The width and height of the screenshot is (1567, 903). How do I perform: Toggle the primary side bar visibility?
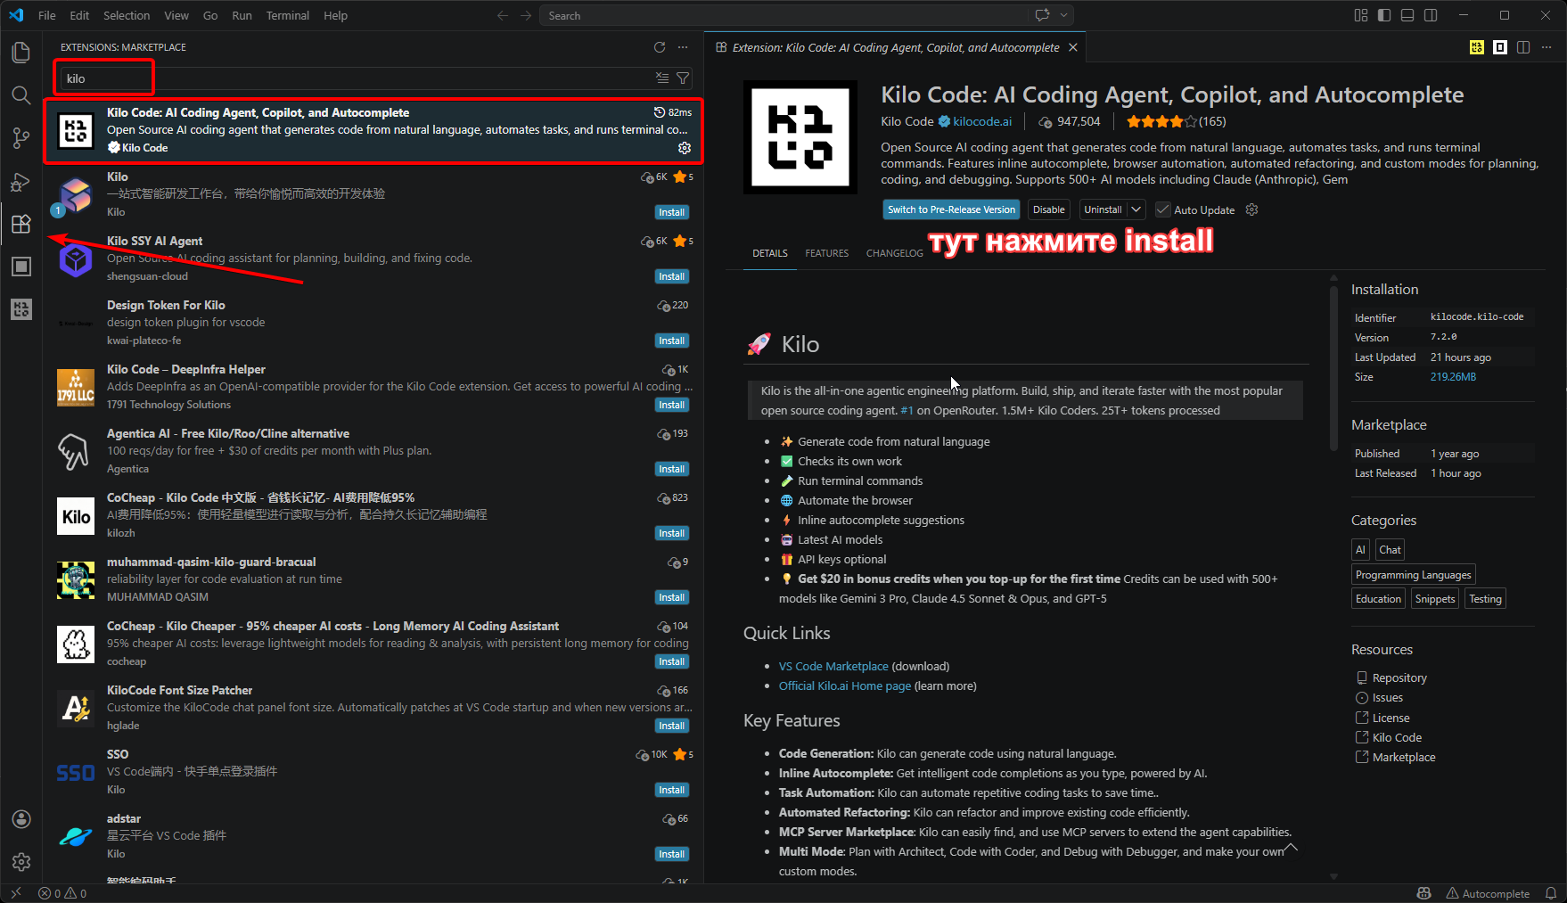(1384, 15)
